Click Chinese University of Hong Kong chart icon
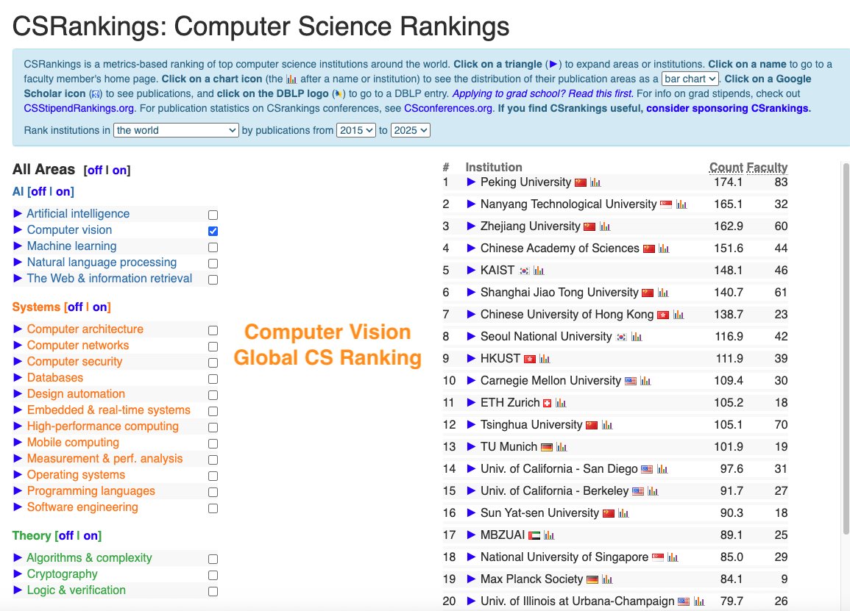Image resolution: width=850 pixels, height=611 pixels. pyautogui.click(x=678, y=315)
